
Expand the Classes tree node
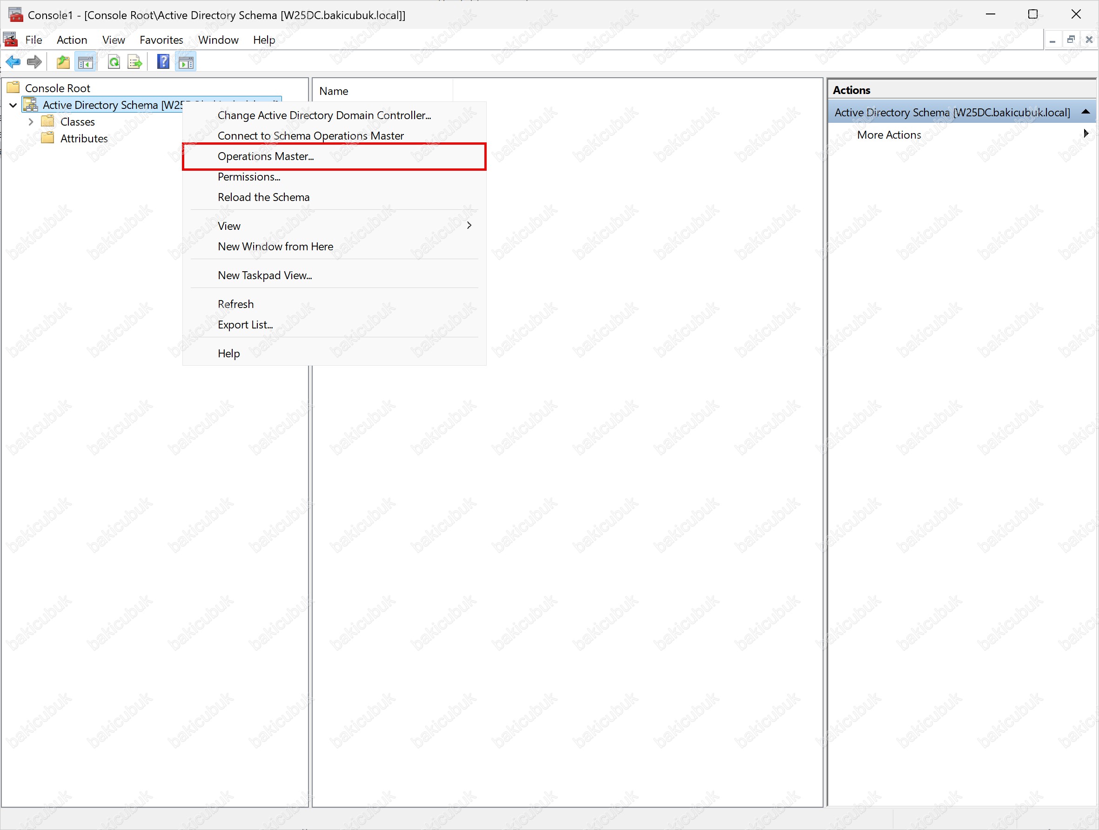(31, 122)
